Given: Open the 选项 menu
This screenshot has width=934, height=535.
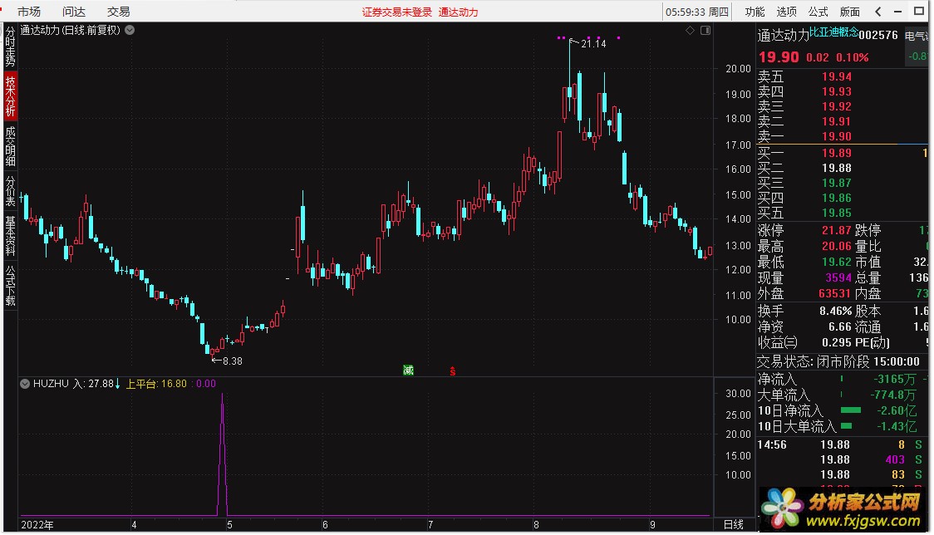Looking at the screenshot, I should 786,12.
